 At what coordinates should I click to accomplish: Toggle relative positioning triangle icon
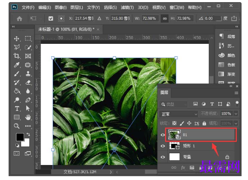[99, 18]
